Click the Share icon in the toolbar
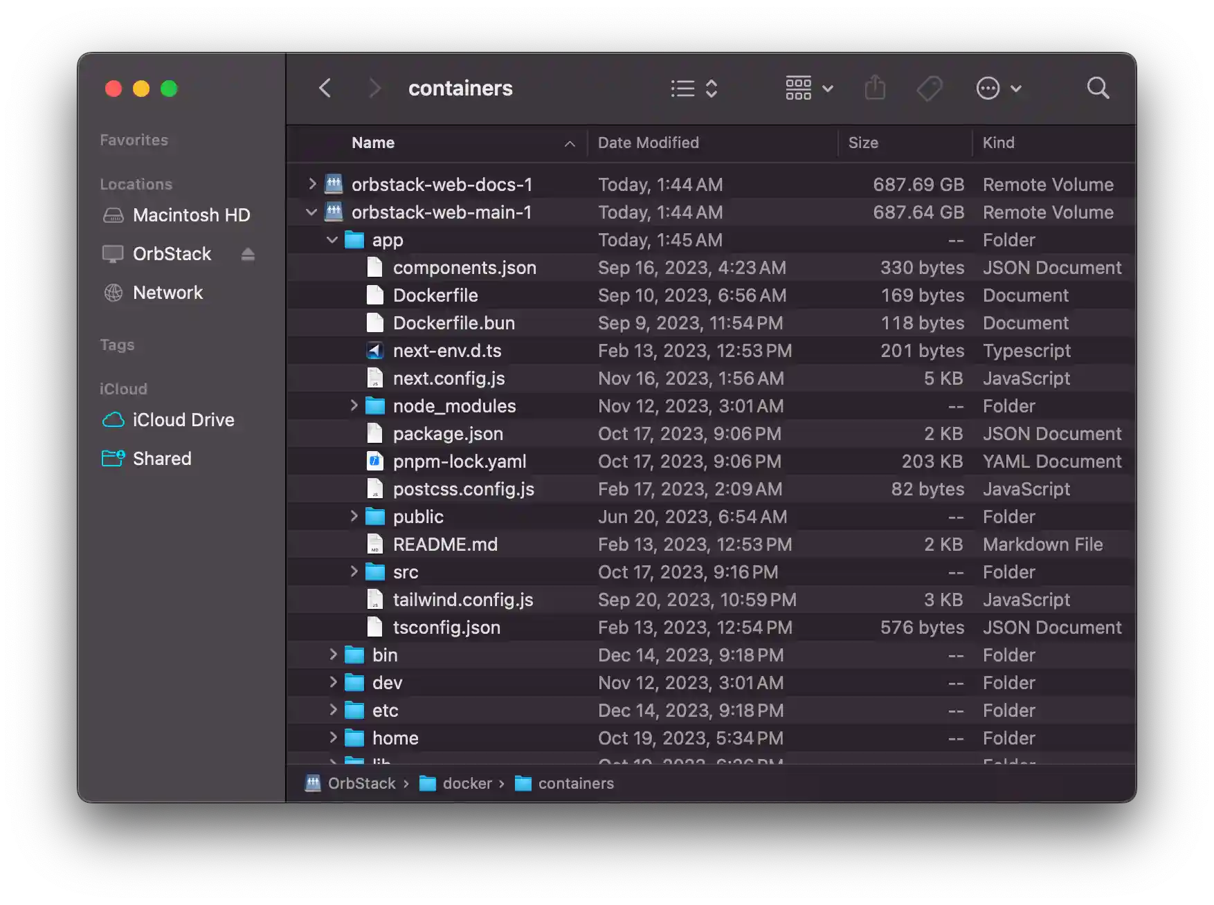The image size is (1214, 905). [x=876, y=88]
